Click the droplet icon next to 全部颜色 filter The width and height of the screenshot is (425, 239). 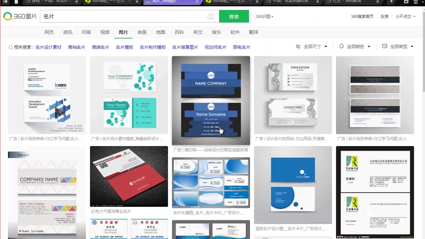(x=342, y=46)
